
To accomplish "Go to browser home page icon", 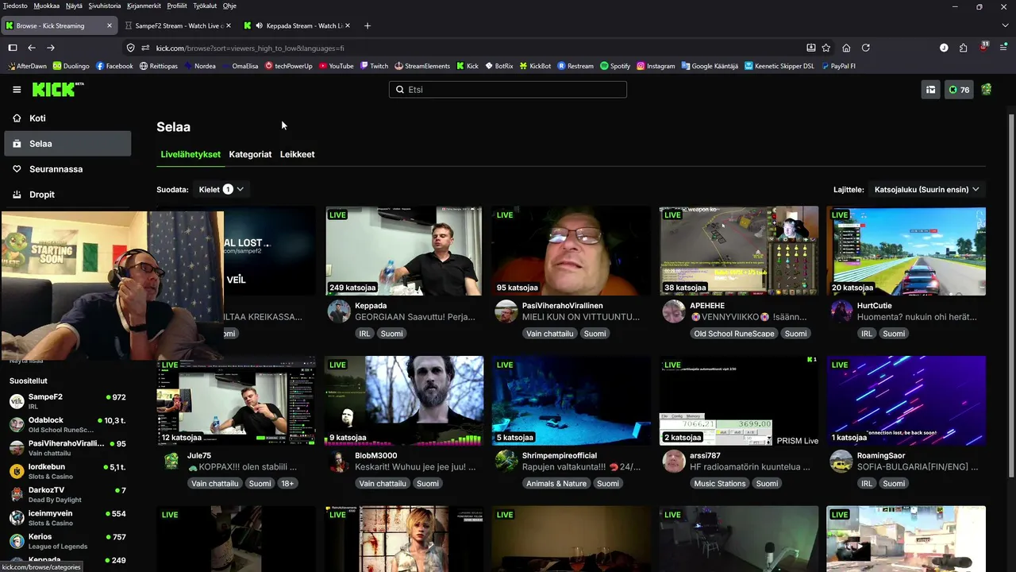I will [x=846, y=48].
